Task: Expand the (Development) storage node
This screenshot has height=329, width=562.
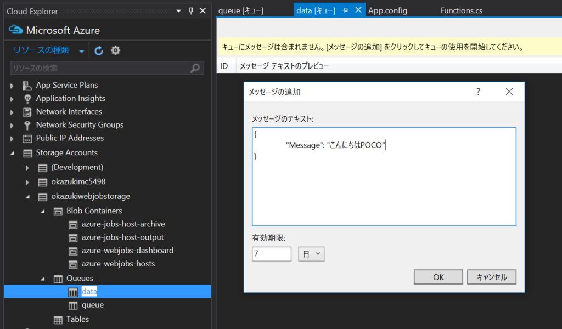Action: point(27,168)
